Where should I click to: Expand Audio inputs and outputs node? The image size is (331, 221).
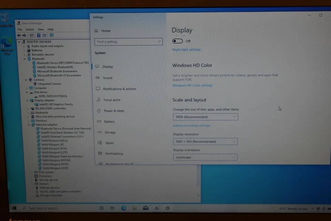pyautogui.click(x=24, y=46)
